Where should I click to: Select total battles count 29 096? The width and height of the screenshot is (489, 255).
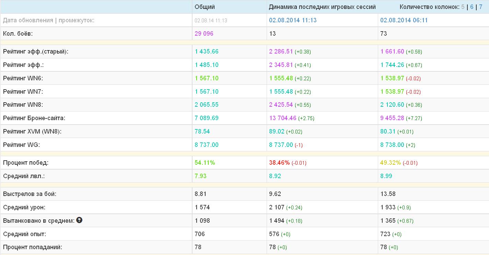coord(204,34)
